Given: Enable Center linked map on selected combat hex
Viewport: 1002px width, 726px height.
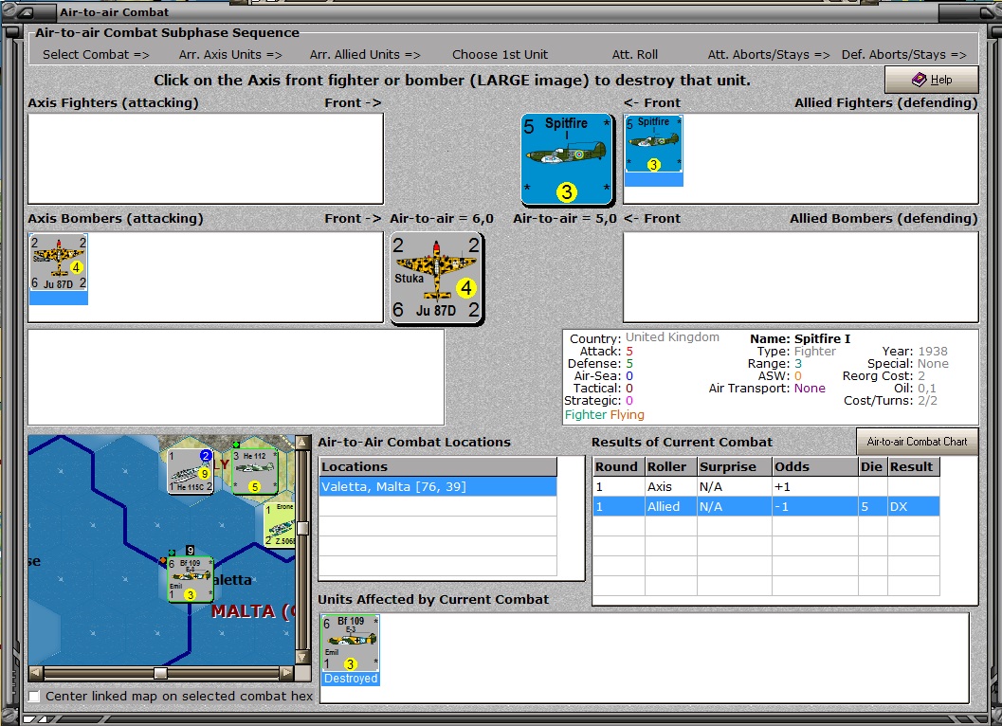Looking at the screenshot, I should tap(34, 696).
